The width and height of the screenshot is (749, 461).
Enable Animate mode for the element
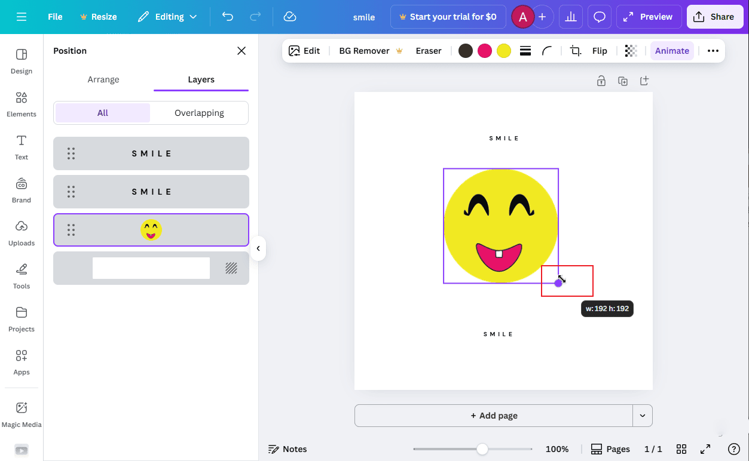[671, 51]
